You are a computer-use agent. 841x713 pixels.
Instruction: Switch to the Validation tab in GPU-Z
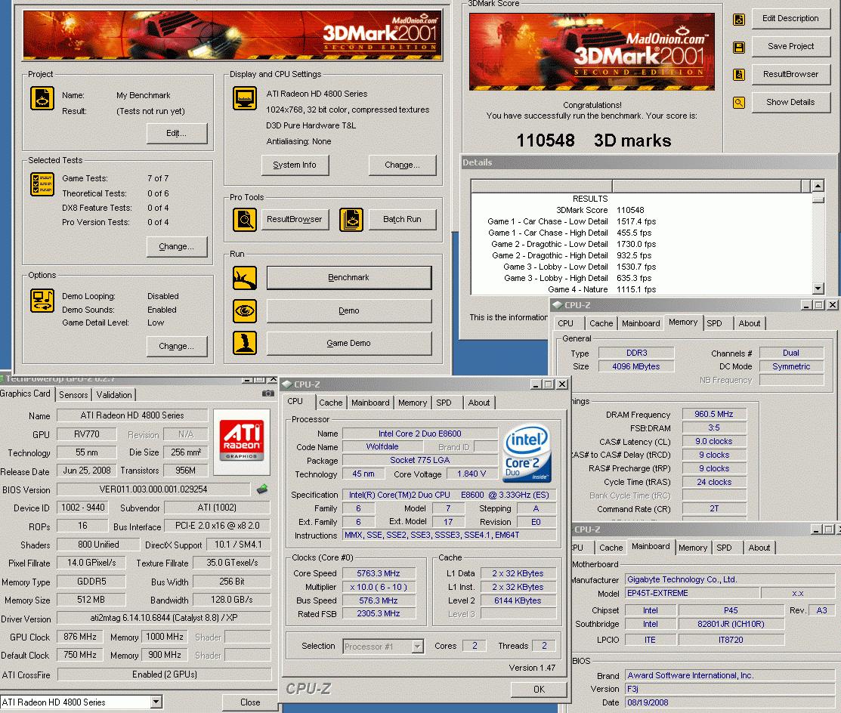(x=113, y=395)
